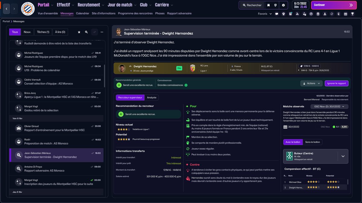Screen dimensions: 362x203
Task: Open the globe icon in top bar
Action: coord(275,5)
